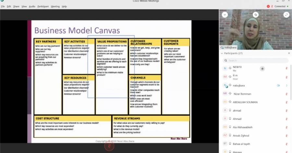The height and width of the screenshot is (153, 292).
Task: Open the Share menu
Action: coord(16,6)
